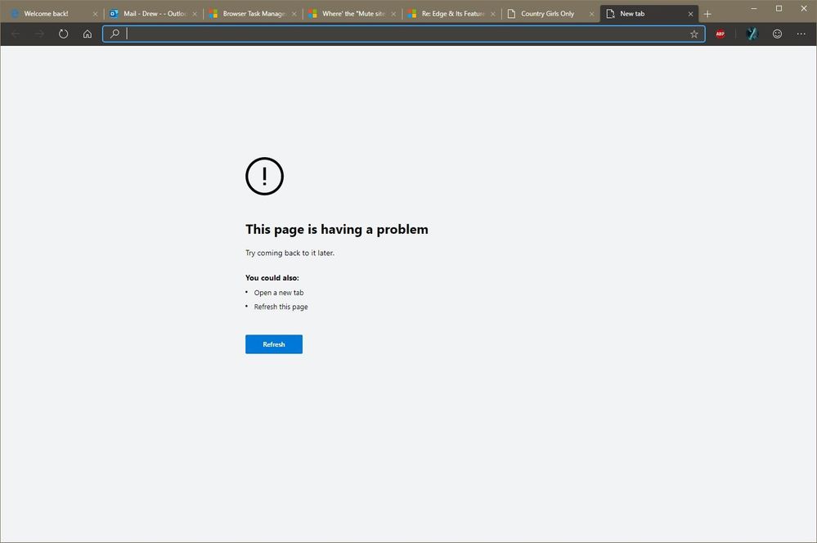The image size is (817, 543).
Task: Close the Browser Task Manager tab
Action: click(x=294, y=14)
